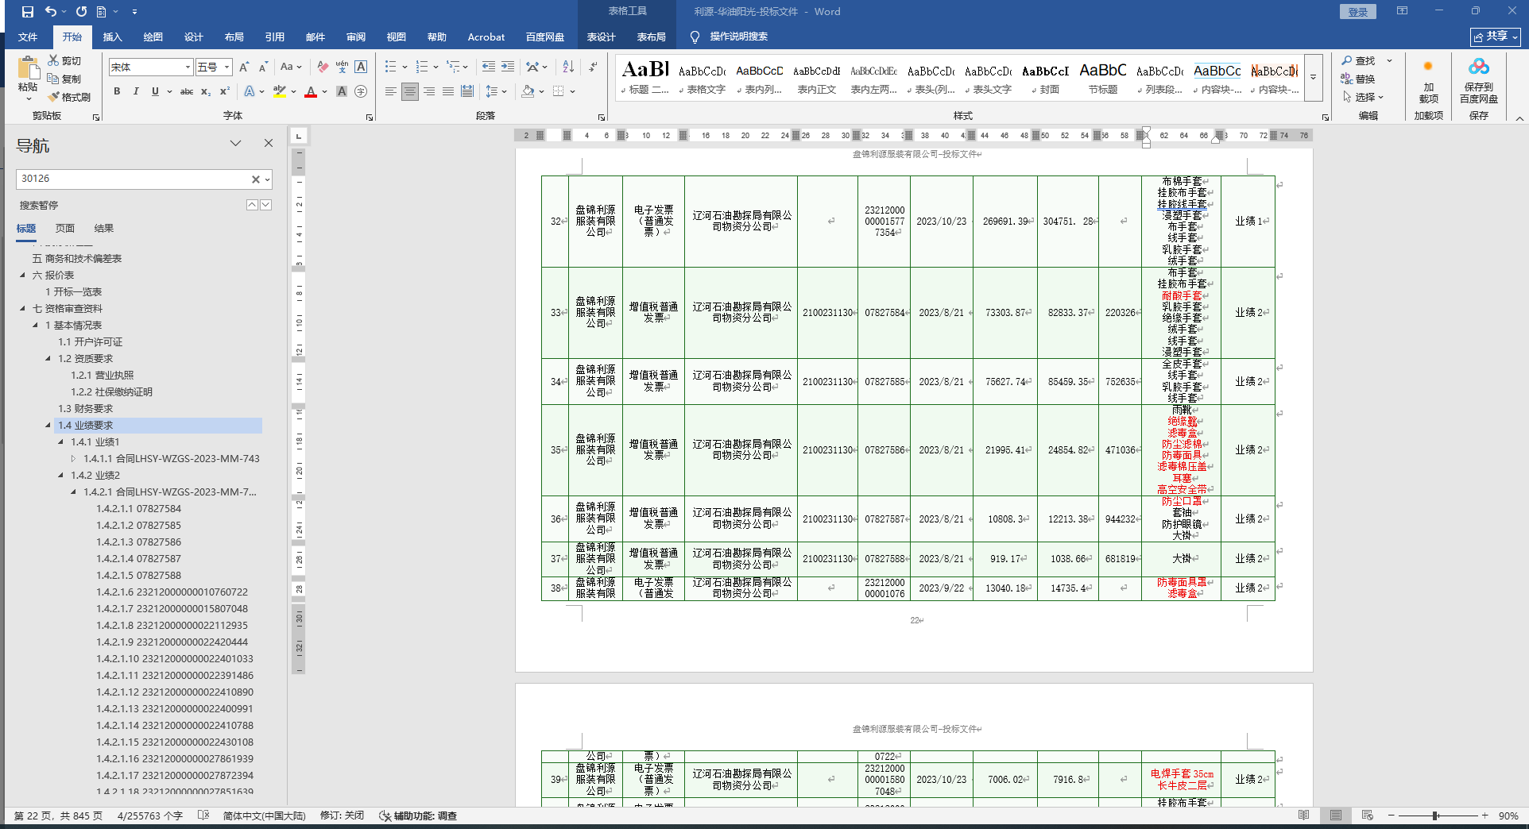Expand the styles gallery
Screen dimensions: 1529x829
(1314, 78)
